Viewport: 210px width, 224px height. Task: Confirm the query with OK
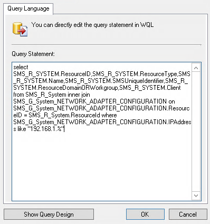[x=145, y=214]
